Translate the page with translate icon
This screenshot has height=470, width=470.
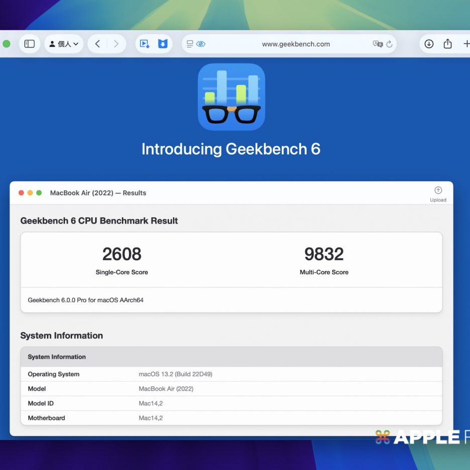(x=378, y=44)
